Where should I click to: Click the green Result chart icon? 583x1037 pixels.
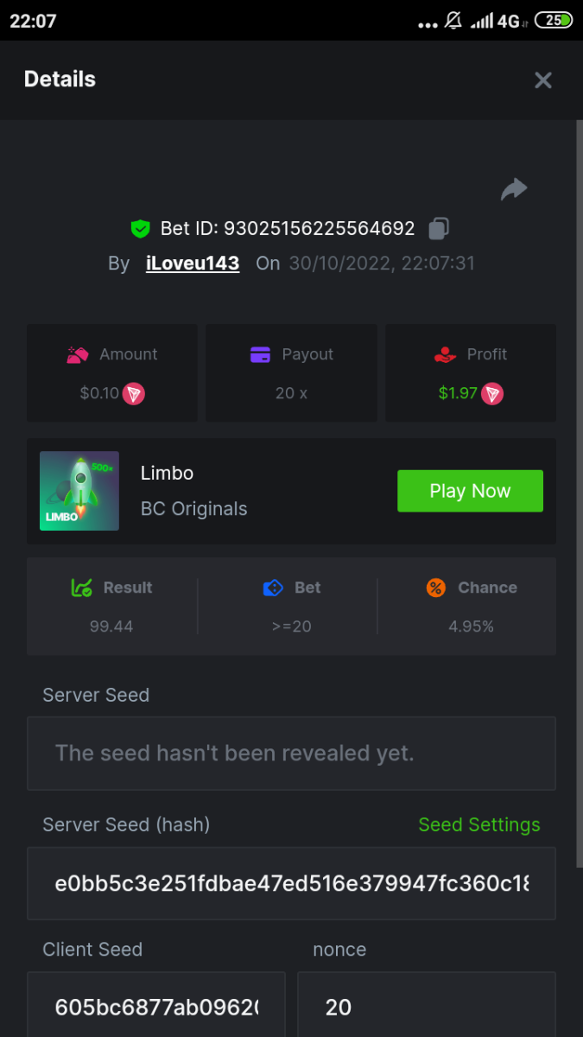pos(82,588)
